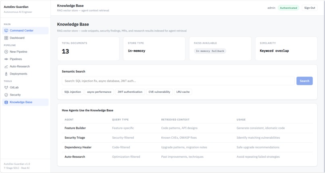Click Code patterns, API designs cell
Viewport: 325px width, 173px height.
click(179, 128)
